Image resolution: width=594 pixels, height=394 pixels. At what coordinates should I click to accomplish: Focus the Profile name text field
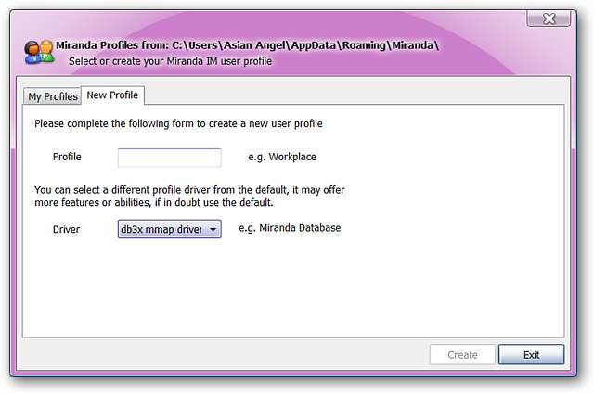pos(169,157)
